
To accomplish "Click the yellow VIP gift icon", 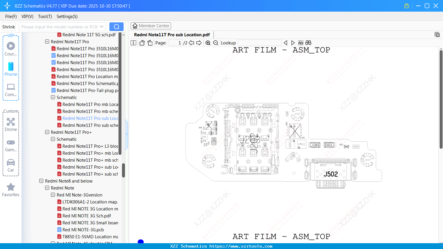I will click(x=407, y=6).
